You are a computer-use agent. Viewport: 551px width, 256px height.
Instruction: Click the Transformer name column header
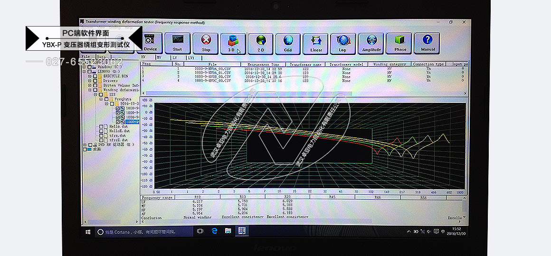pos(305,64)
